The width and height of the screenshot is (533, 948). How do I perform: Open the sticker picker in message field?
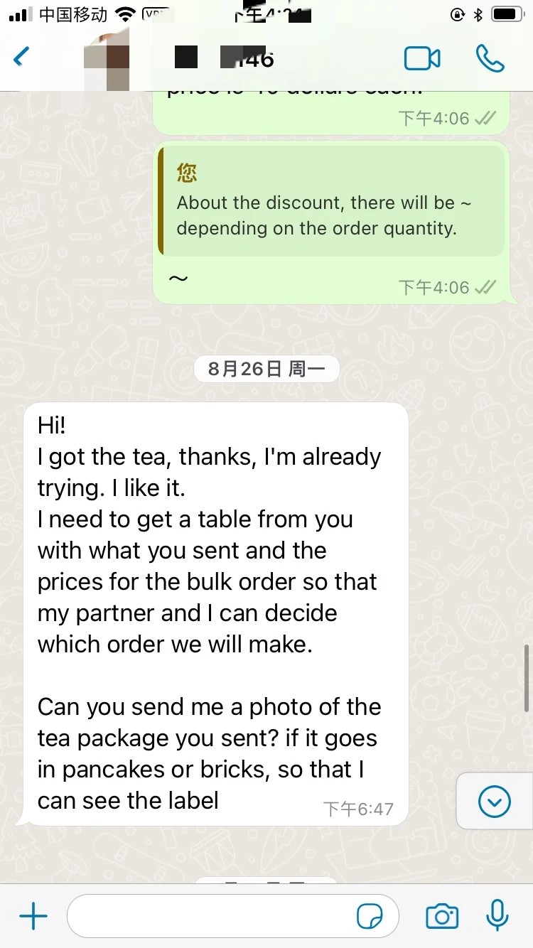click(370, 917)
